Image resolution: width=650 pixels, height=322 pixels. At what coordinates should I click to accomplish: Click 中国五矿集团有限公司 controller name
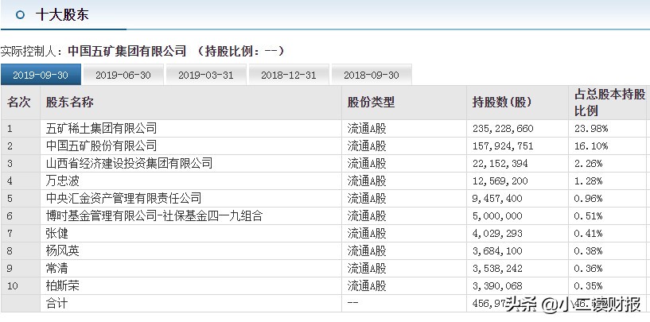(x=127, y=52)
